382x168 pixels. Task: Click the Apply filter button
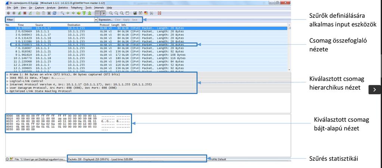point(126,20)
